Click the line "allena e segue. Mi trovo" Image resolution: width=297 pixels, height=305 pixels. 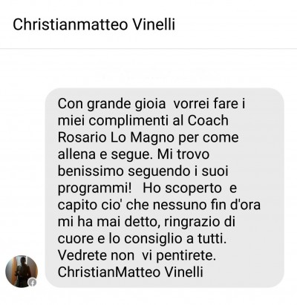tap(134, 154)
